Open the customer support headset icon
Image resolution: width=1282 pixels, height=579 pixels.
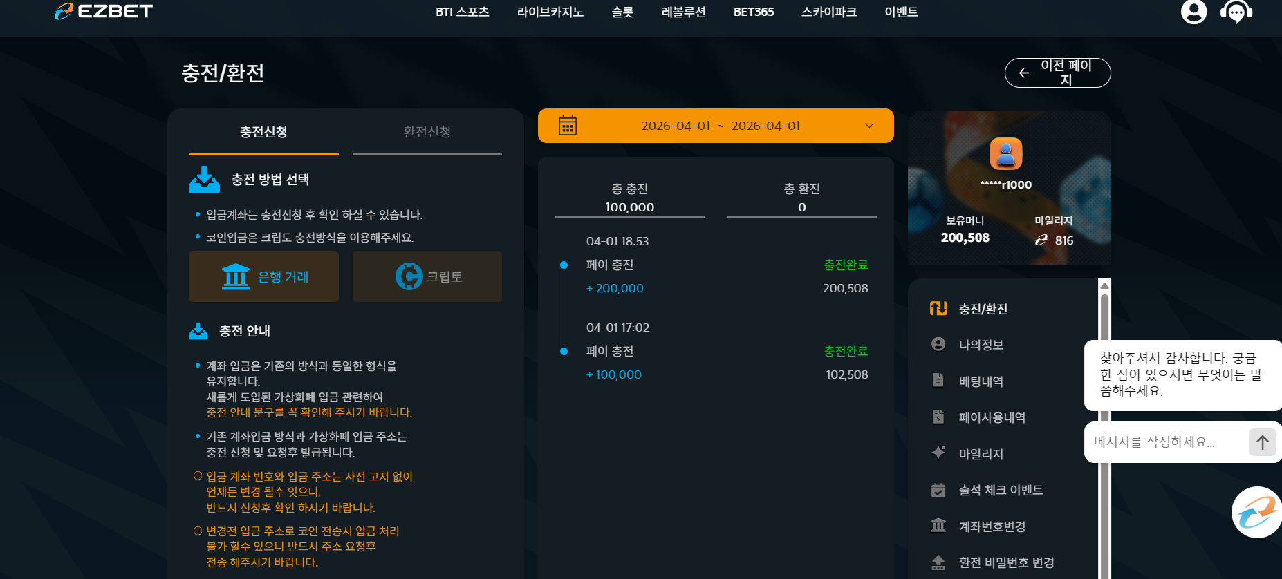(x=1236, y=11)
